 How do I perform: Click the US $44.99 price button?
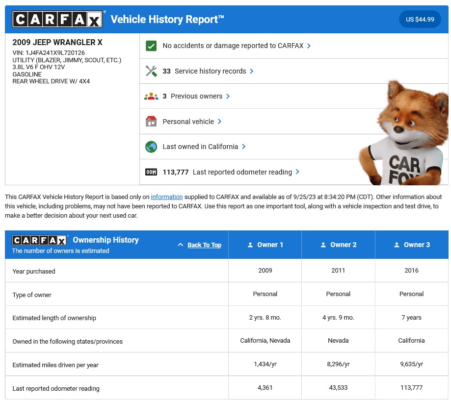click(420, 19)
